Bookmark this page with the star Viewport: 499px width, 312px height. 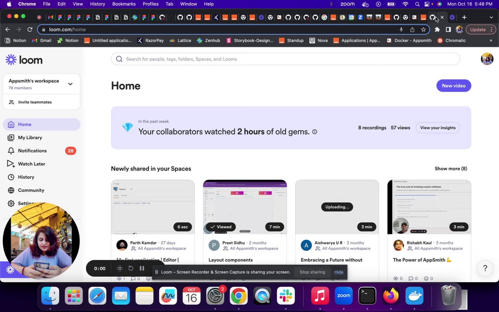[423, 30]
